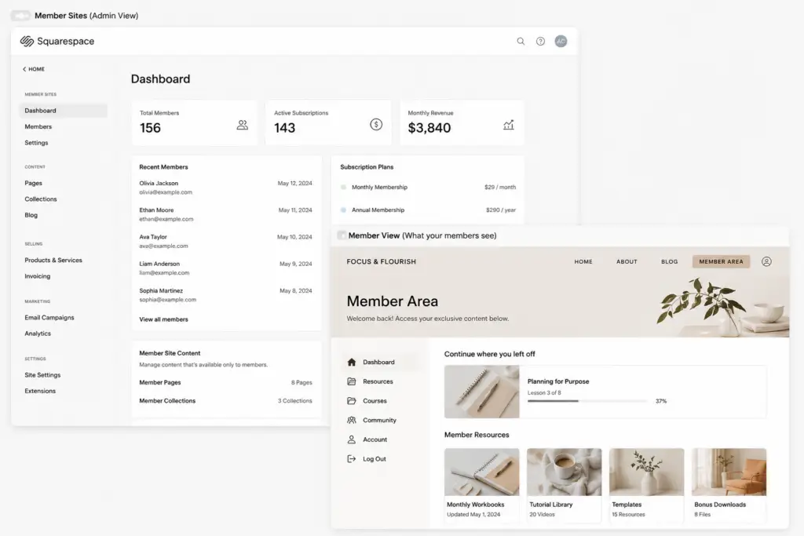Screen dimensions: 804x536
Task: Click the Dashboard home icon in Member View
Action: 351,362
